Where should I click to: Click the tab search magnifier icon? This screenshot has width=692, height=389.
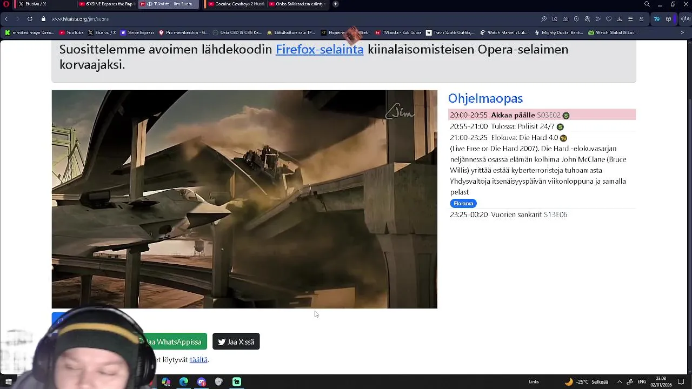pos(647,4)
